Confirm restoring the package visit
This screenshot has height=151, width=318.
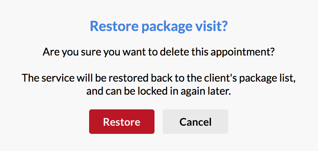(x=122, y=122)
